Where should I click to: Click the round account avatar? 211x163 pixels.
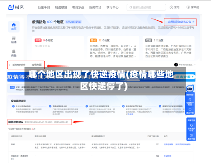pos(176,65)
